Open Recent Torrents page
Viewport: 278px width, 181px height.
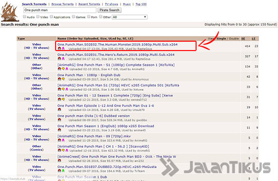click(89, 4)
